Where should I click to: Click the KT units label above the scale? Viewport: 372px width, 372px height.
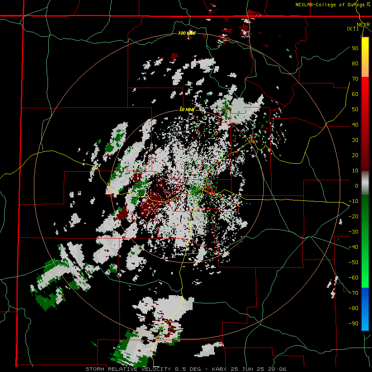(353, 29)
